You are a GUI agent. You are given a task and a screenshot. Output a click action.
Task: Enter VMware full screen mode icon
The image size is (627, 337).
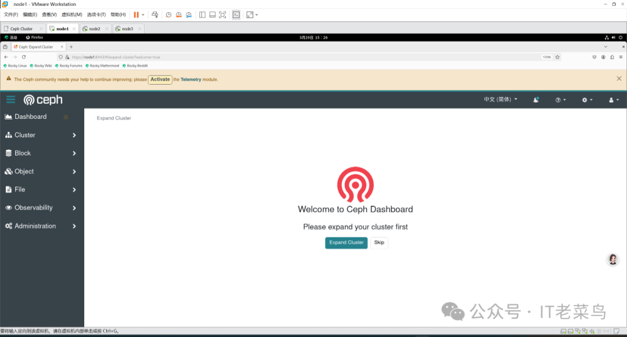pos(223,15)
